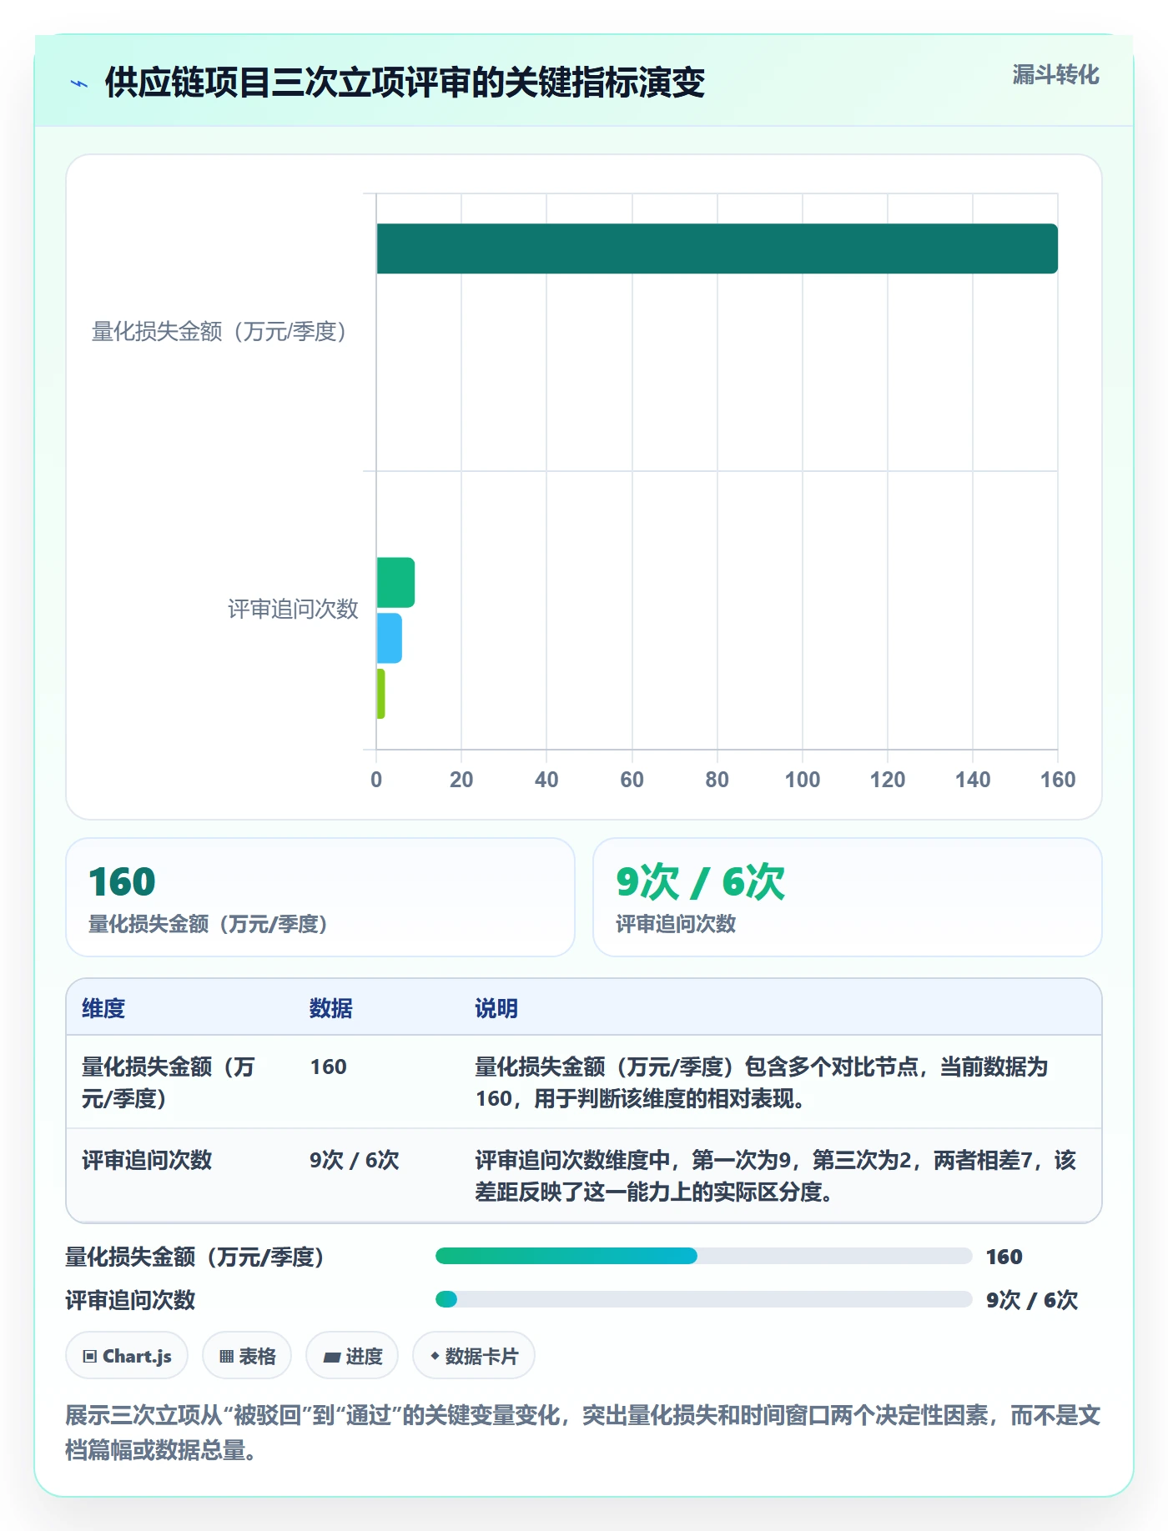
Task: Click the 量化损失金额 progress bar
Action: 703,1256
